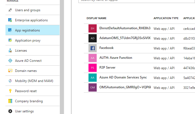Click the Licenses icon
This screenshot has width=195, height=114.
pos(10,50)
